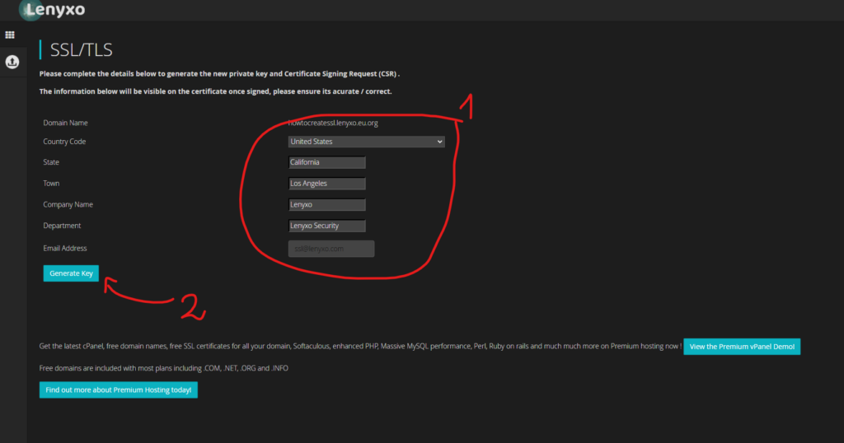Click the Country Code label

(x=64, y=142)
